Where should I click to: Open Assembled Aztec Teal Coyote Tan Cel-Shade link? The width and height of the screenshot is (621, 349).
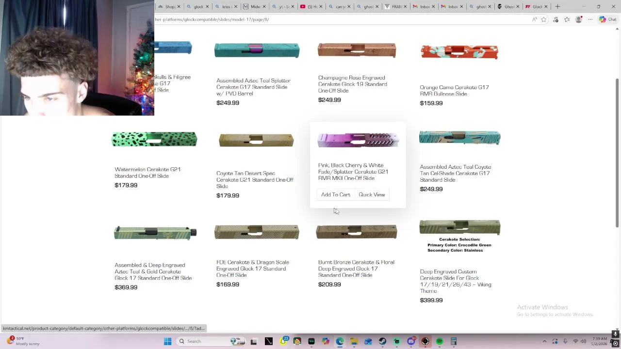[x=456, y=174]
